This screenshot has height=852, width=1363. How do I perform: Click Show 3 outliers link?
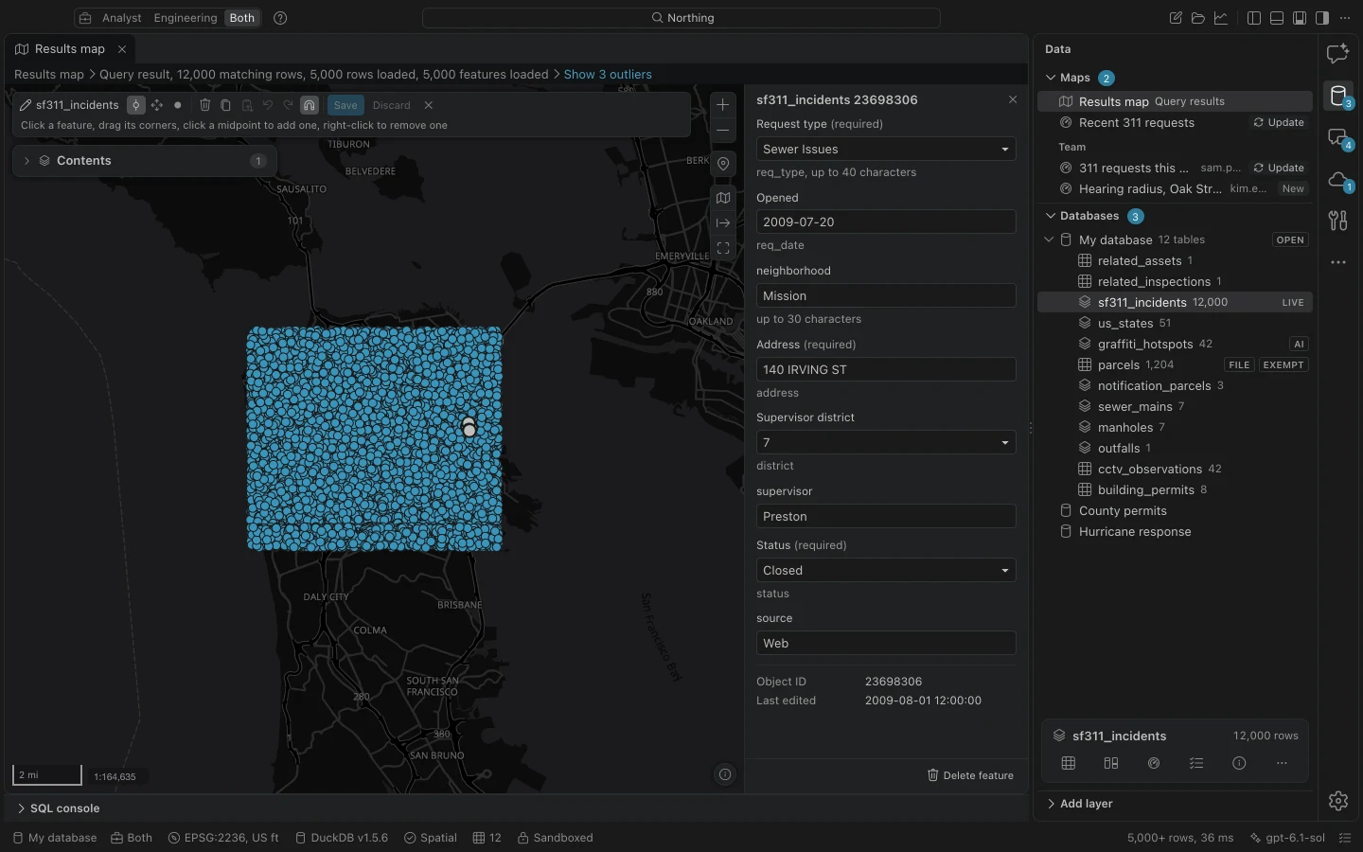(x=608, y=75)
